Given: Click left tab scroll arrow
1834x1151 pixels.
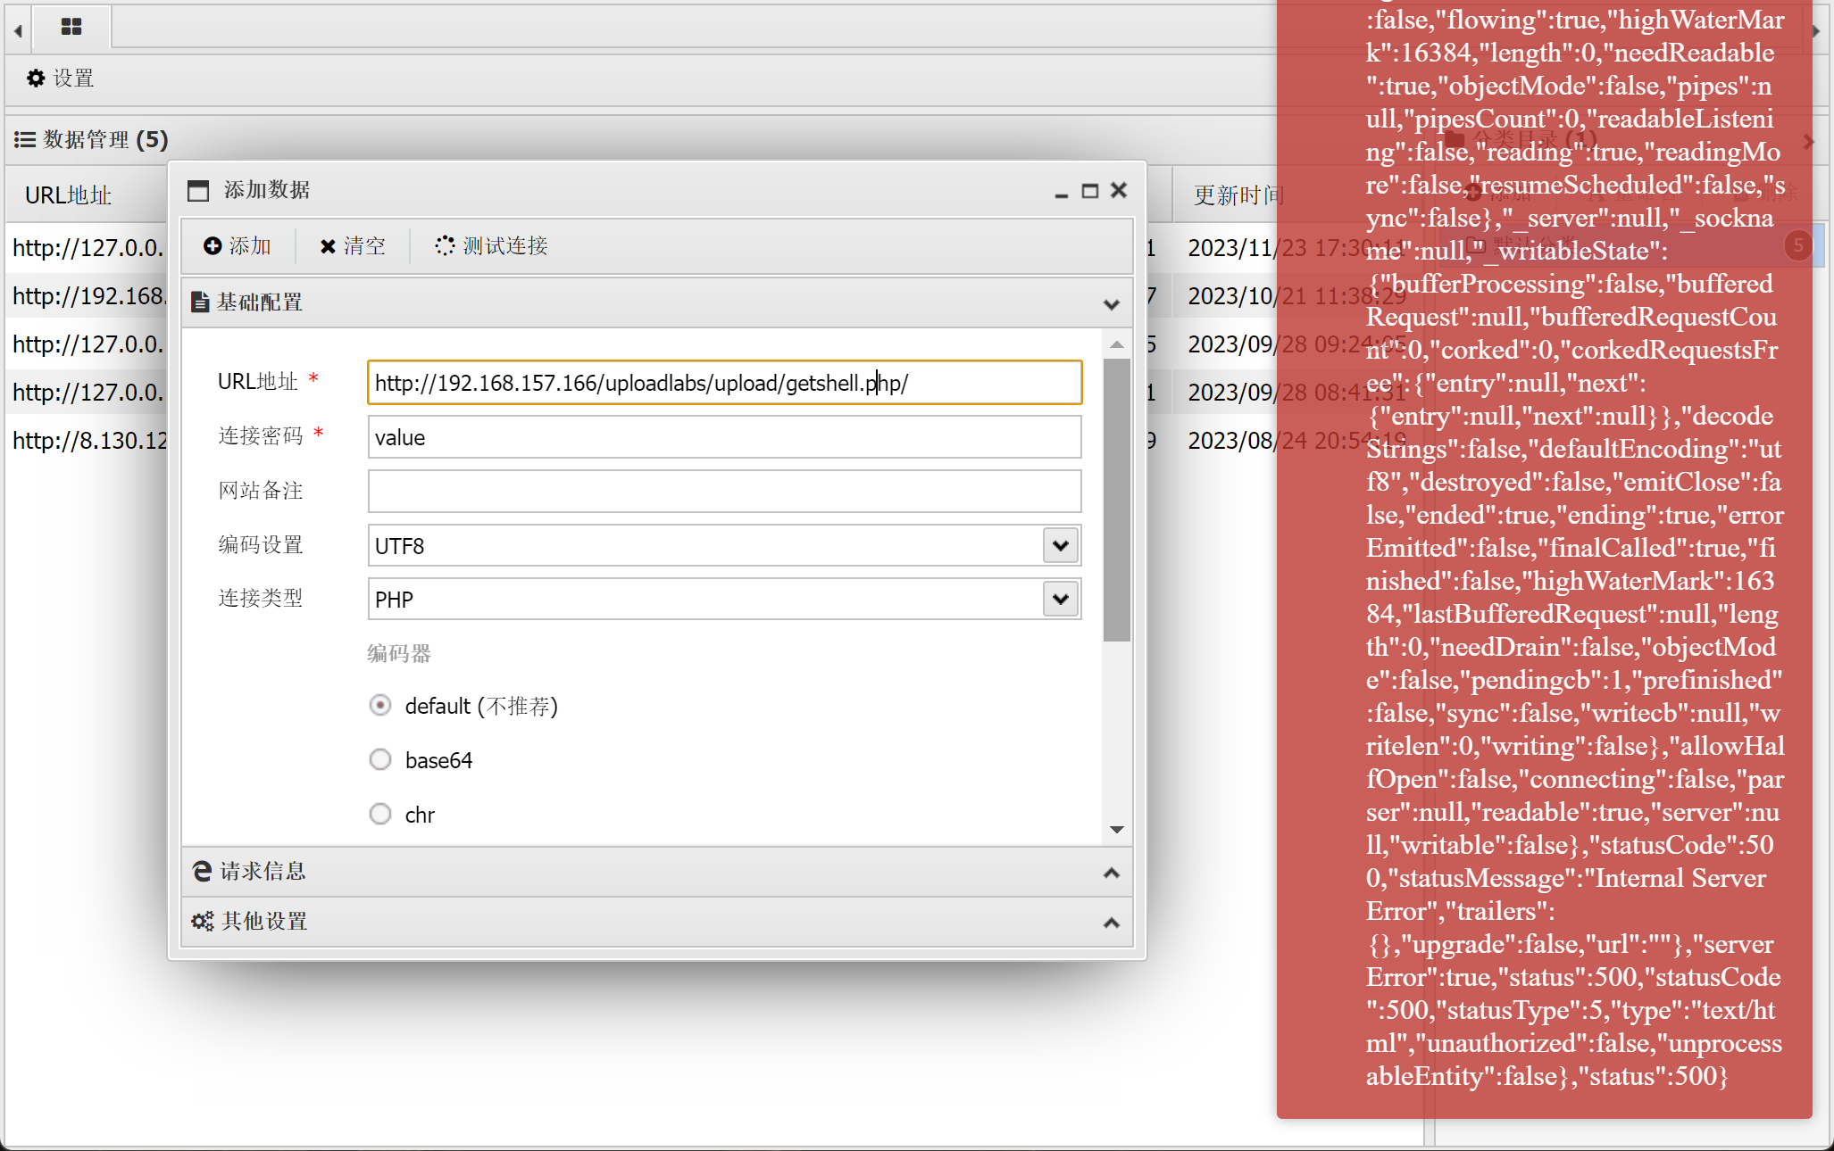Looking at the screenshot, I should pyautogui.click(x=18, y=31).
